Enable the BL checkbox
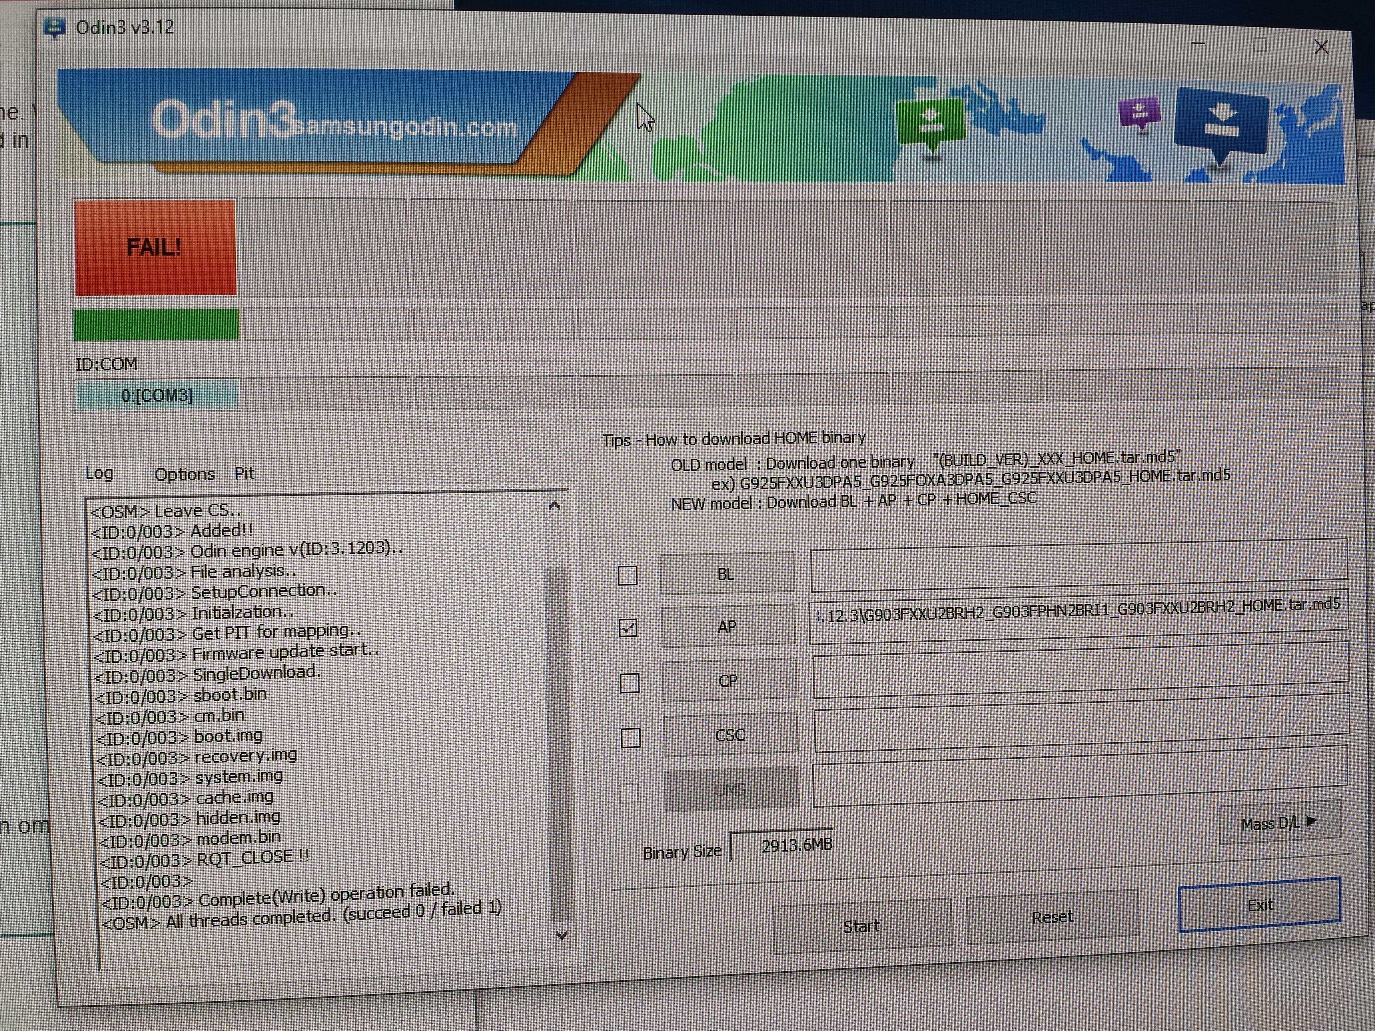 pos(628,575)
